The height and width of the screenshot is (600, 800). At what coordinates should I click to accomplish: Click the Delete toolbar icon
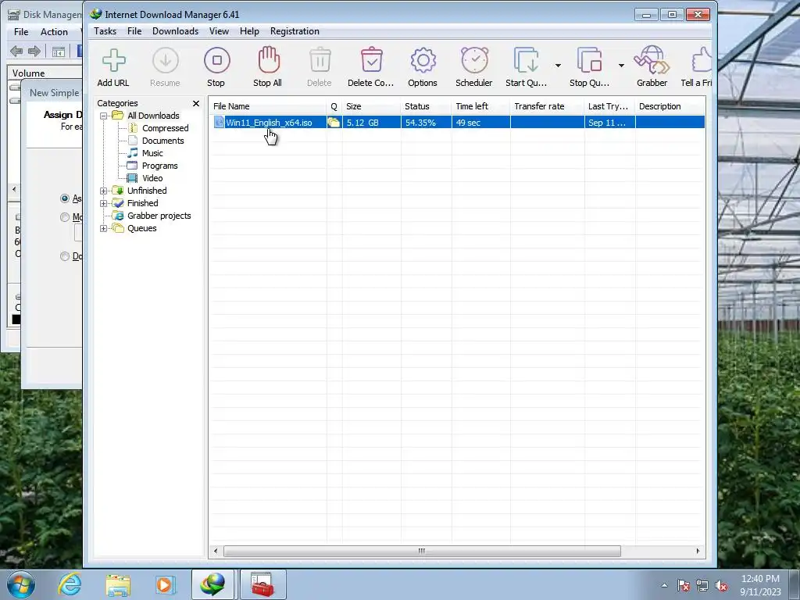click(x=320, y=60)
